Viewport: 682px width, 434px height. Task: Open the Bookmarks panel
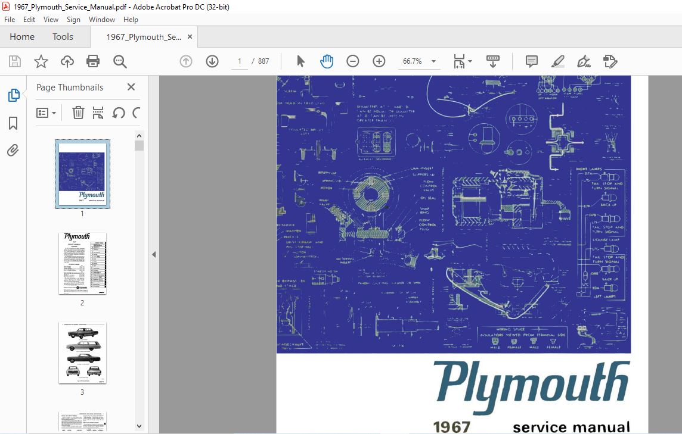13,123
